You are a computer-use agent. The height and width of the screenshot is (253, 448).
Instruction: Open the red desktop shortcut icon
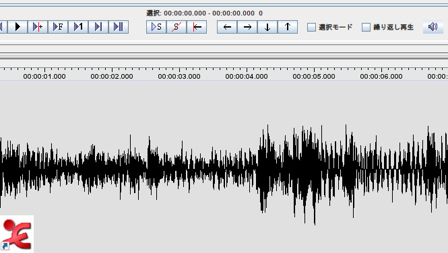[17, 234]
